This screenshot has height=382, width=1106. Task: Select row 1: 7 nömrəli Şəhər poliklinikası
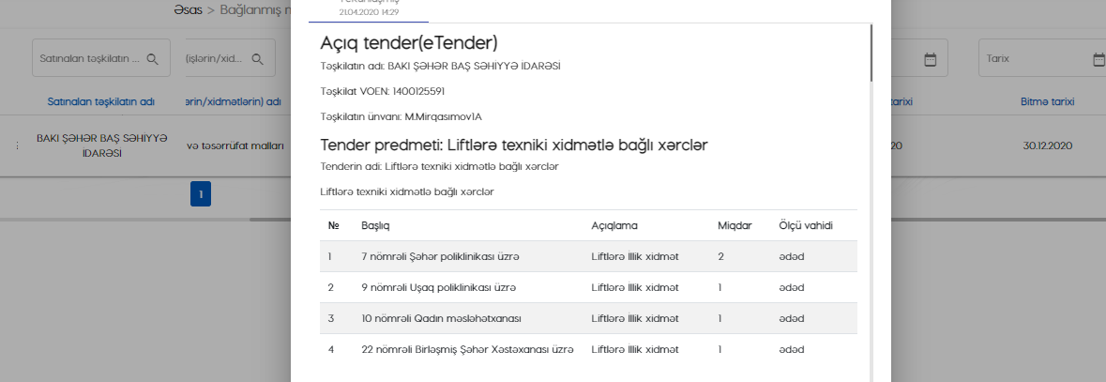click(x=440, y=256)
